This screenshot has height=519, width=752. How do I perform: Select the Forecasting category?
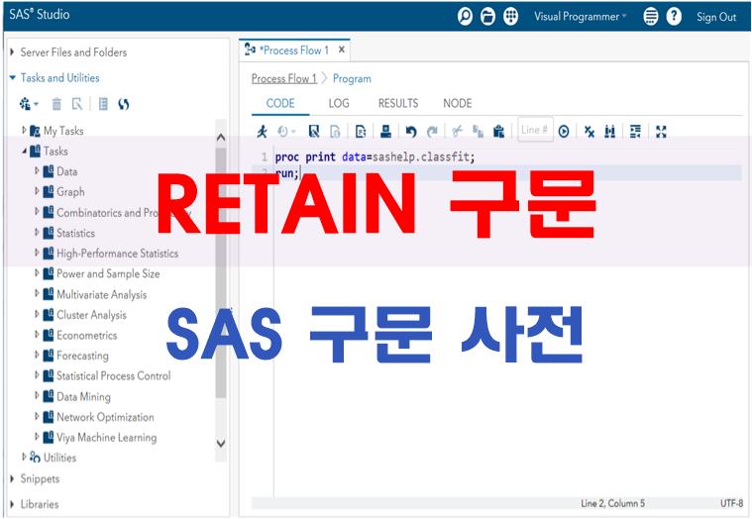82,356
